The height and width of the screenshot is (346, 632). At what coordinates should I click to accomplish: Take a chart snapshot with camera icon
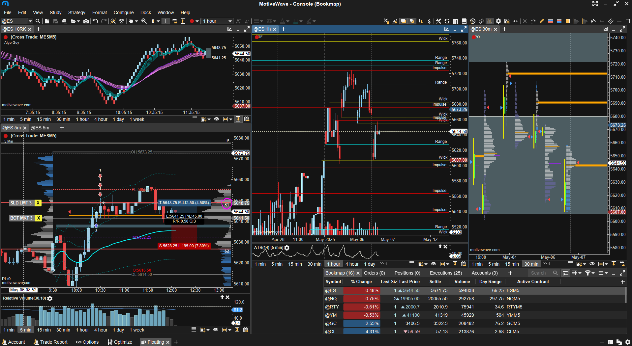86,21
